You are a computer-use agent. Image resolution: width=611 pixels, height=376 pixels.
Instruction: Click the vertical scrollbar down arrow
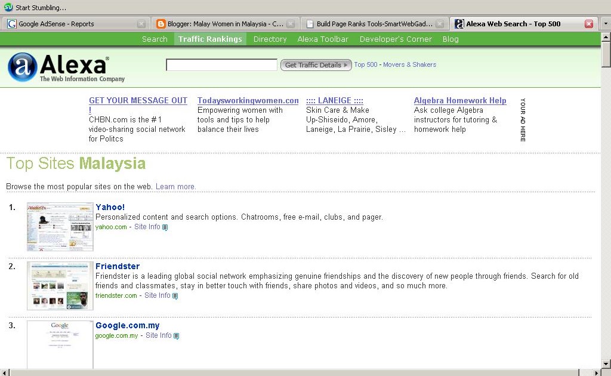coord(606,364)
